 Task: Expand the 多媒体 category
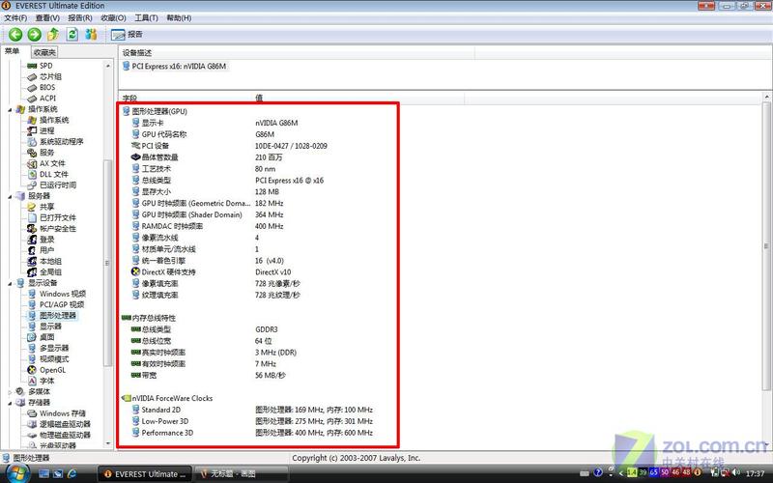click(x=11, y=392)
